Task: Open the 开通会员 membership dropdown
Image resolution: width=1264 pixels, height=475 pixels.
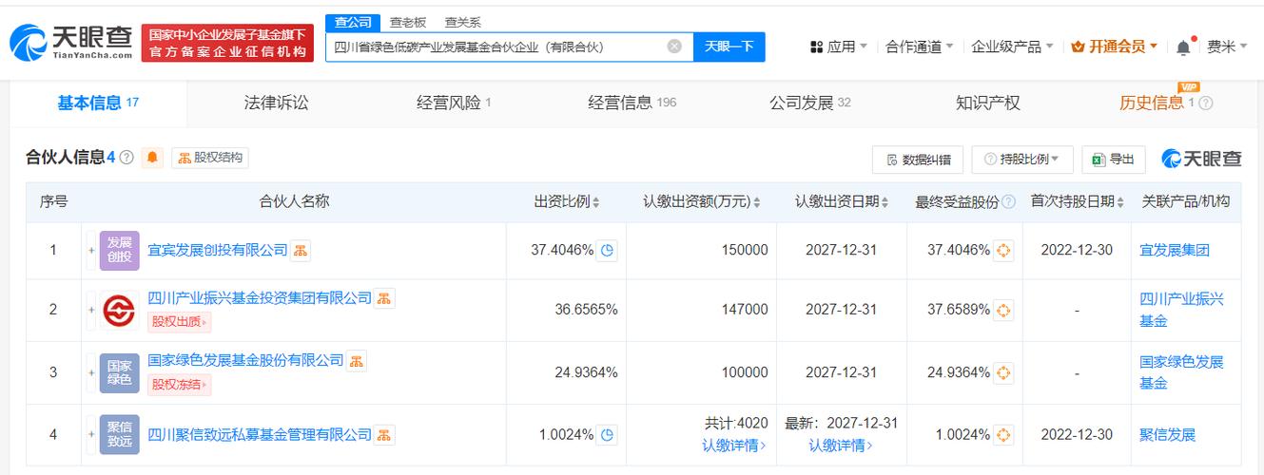Action: click(1114, 47)
